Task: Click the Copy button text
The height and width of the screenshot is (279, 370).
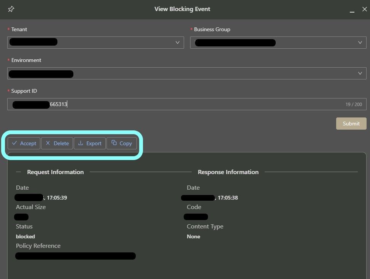Action: point(125,143)
